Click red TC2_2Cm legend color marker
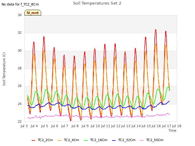Screen dimensions: 195x146 pos(33,141)
